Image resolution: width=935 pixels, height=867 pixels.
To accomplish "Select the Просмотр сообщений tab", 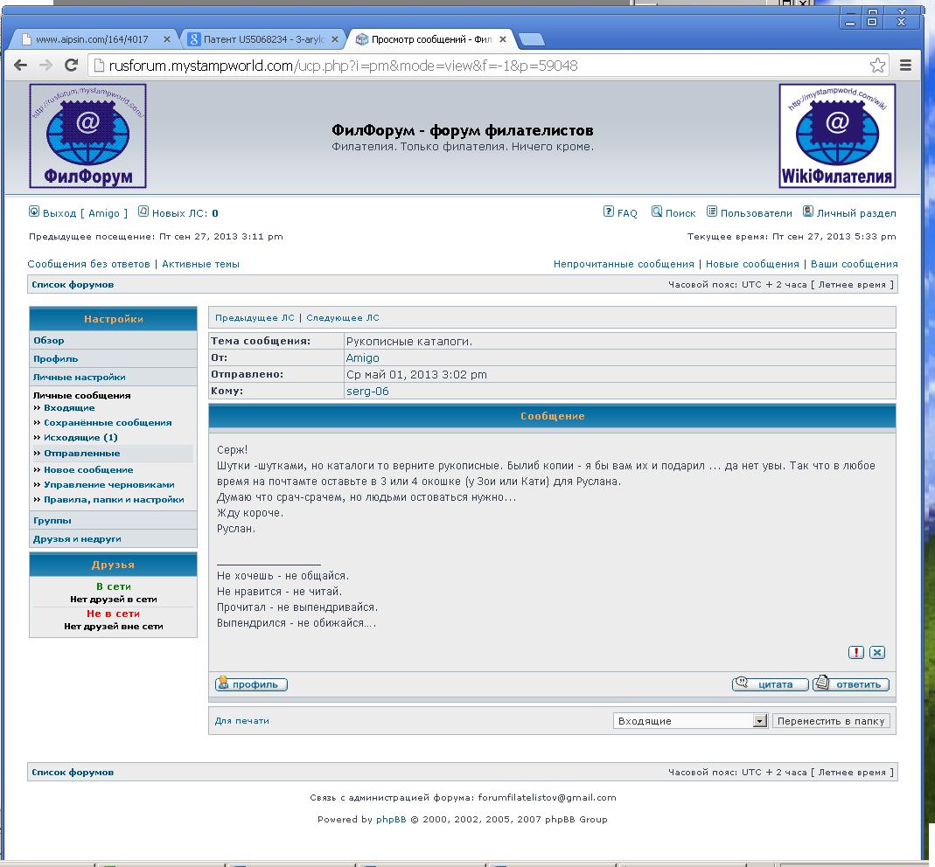I will point(430,39).
